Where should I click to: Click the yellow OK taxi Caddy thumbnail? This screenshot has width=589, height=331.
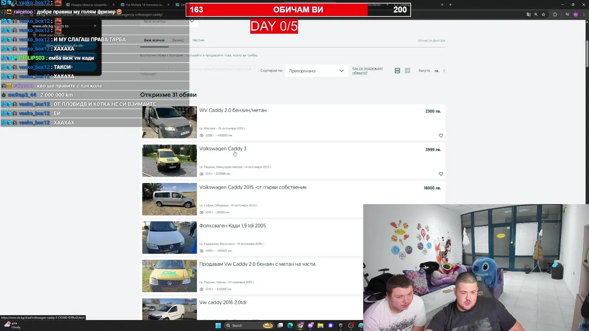coord(169,276)
